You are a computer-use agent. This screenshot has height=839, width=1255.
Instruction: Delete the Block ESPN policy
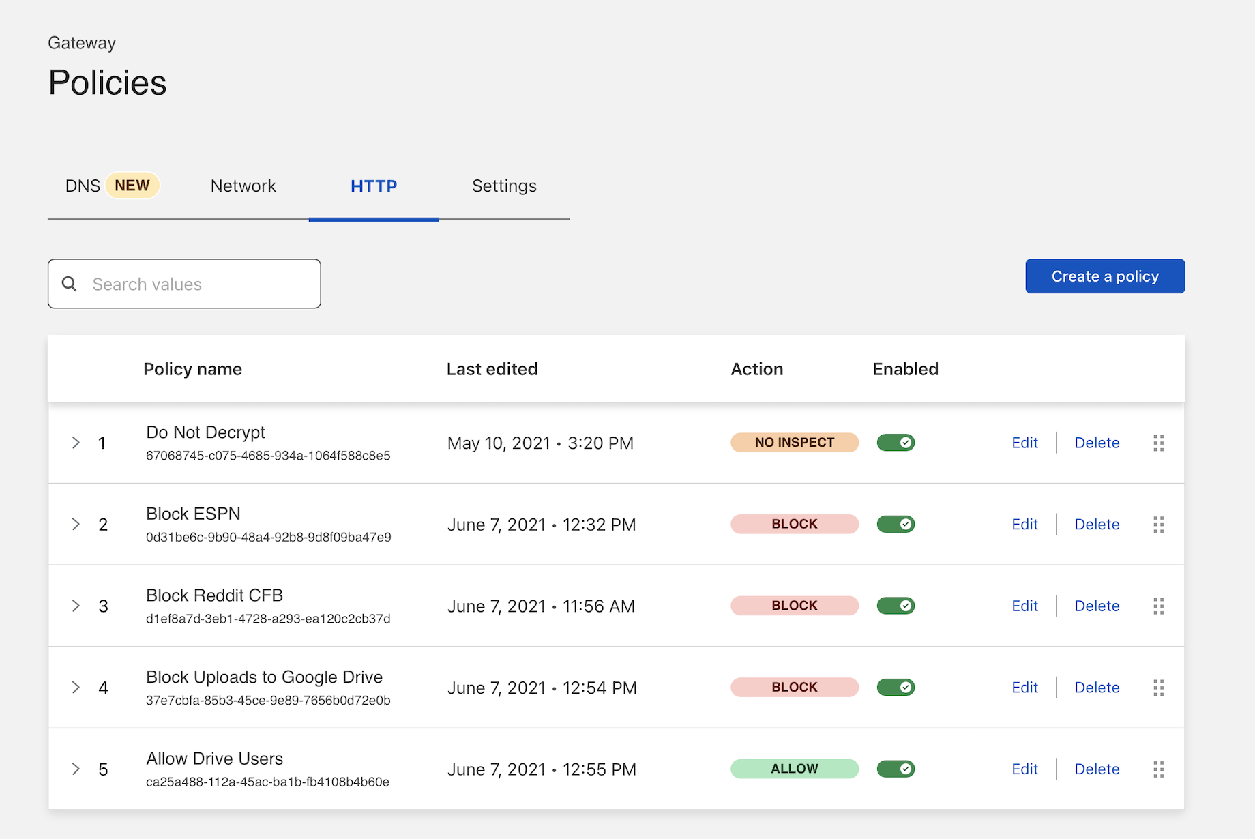[x=1097, y=525]
